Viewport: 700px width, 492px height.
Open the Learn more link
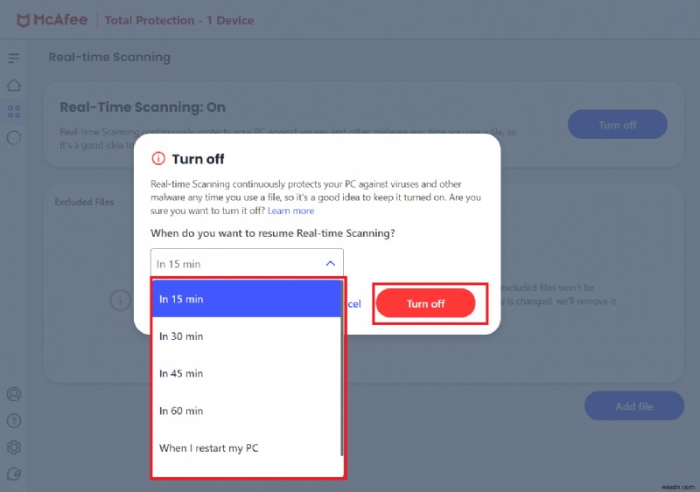(290, 211)
